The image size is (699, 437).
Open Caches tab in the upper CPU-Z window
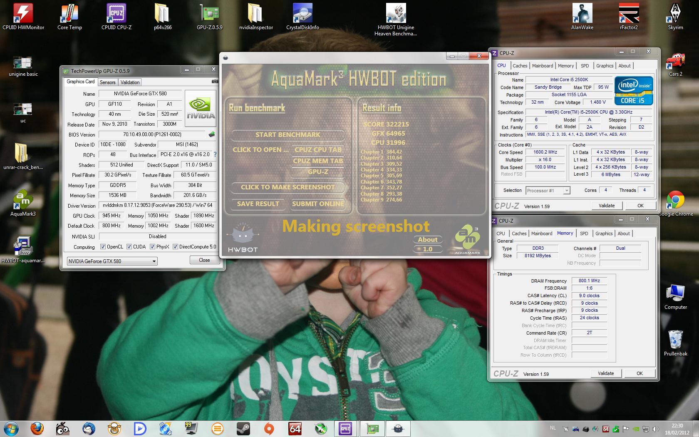520,66
